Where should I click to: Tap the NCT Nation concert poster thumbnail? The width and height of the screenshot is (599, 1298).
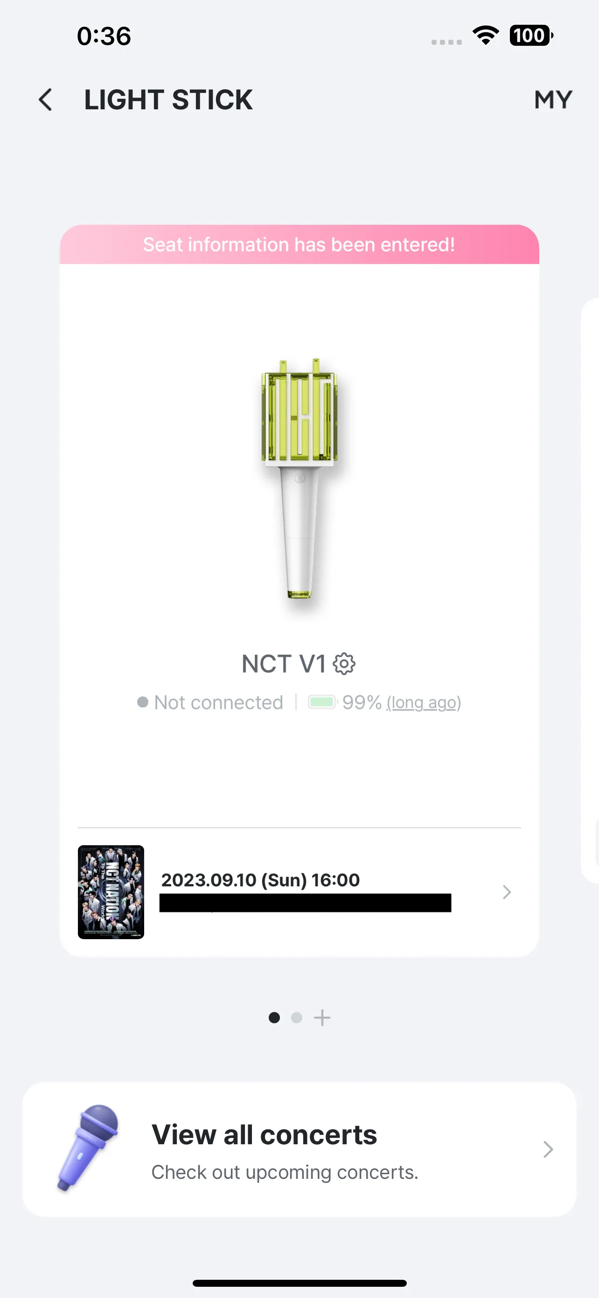tap(111, 892)
